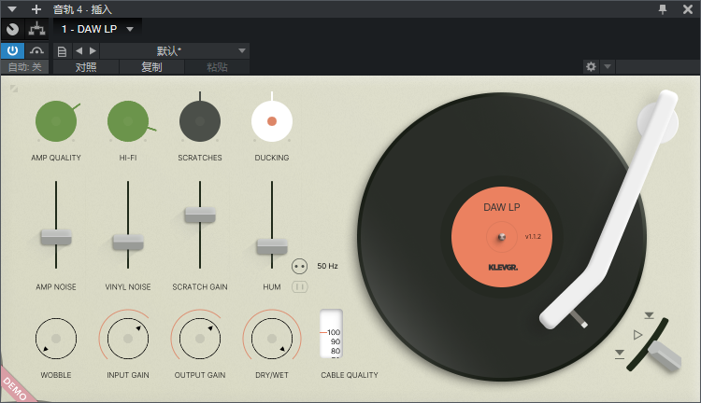Toggle the blue plugin power button
Image resolution: width=701 pixels, height=403 pixels.
[x=12, y=50]
